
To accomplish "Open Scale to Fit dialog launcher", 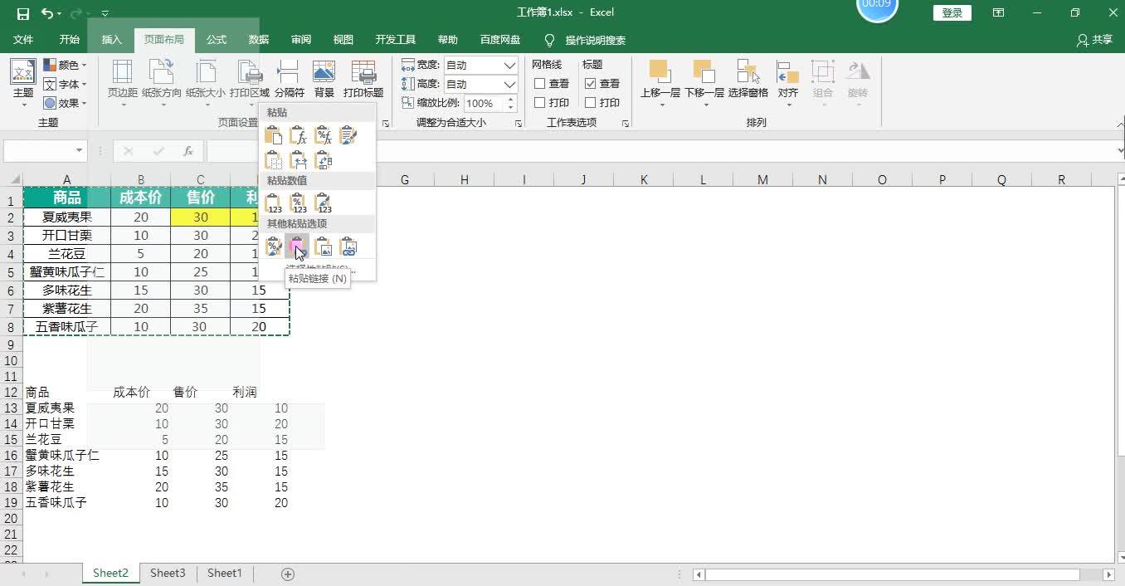I will (519, 123).
